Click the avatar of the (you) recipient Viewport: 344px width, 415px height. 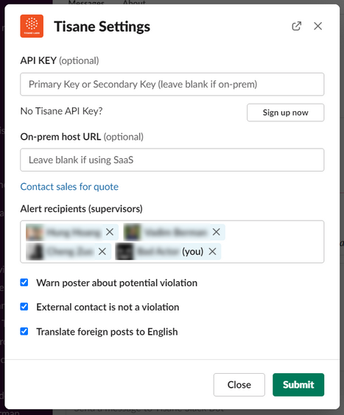[124, 252]
